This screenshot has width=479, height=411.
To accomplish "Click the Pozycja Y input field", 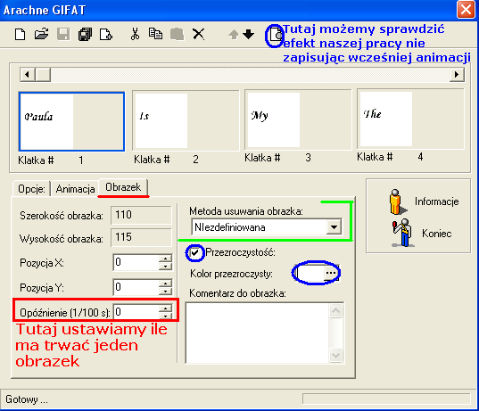I will coord(136,287).
